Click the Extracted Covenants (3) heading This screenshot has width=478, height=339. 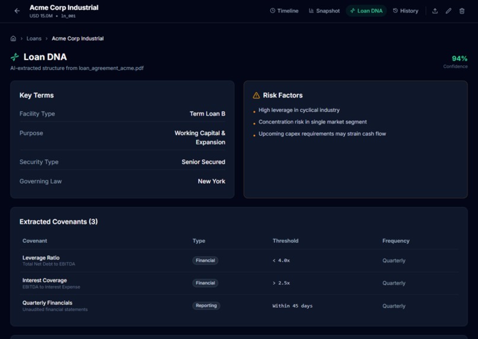(x=59, y=222)
